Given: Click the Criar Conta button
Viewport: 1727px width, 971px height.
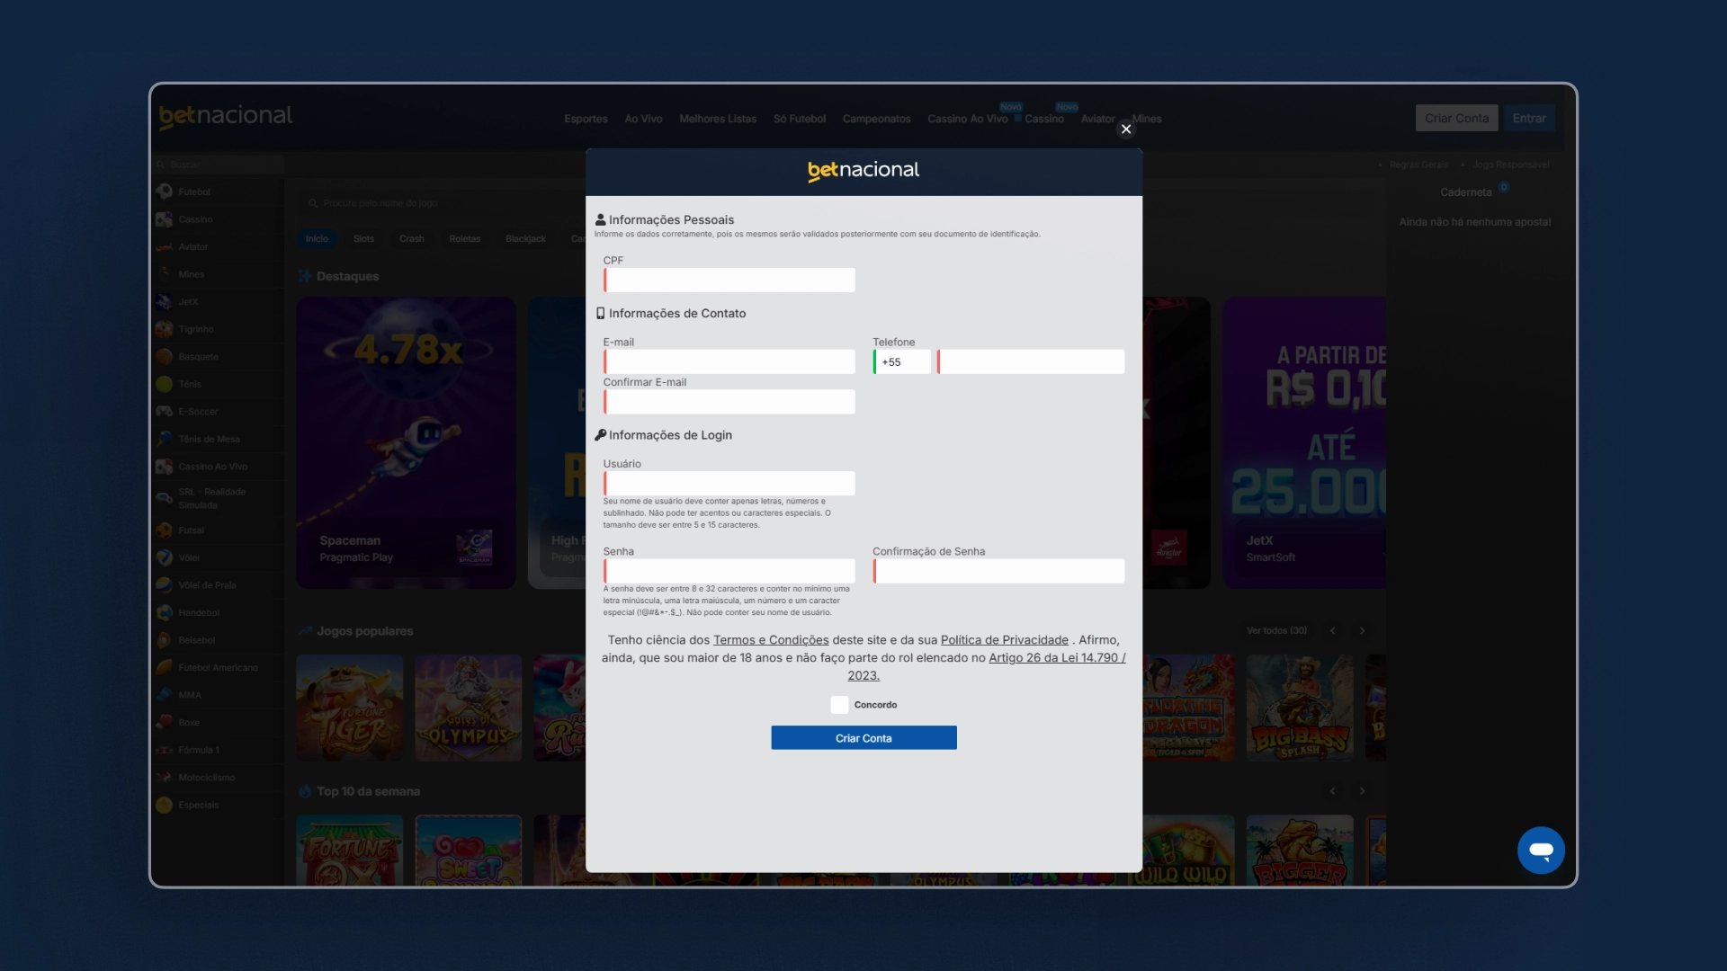Looking at the screenshot, I should click(x=863, y=737).
